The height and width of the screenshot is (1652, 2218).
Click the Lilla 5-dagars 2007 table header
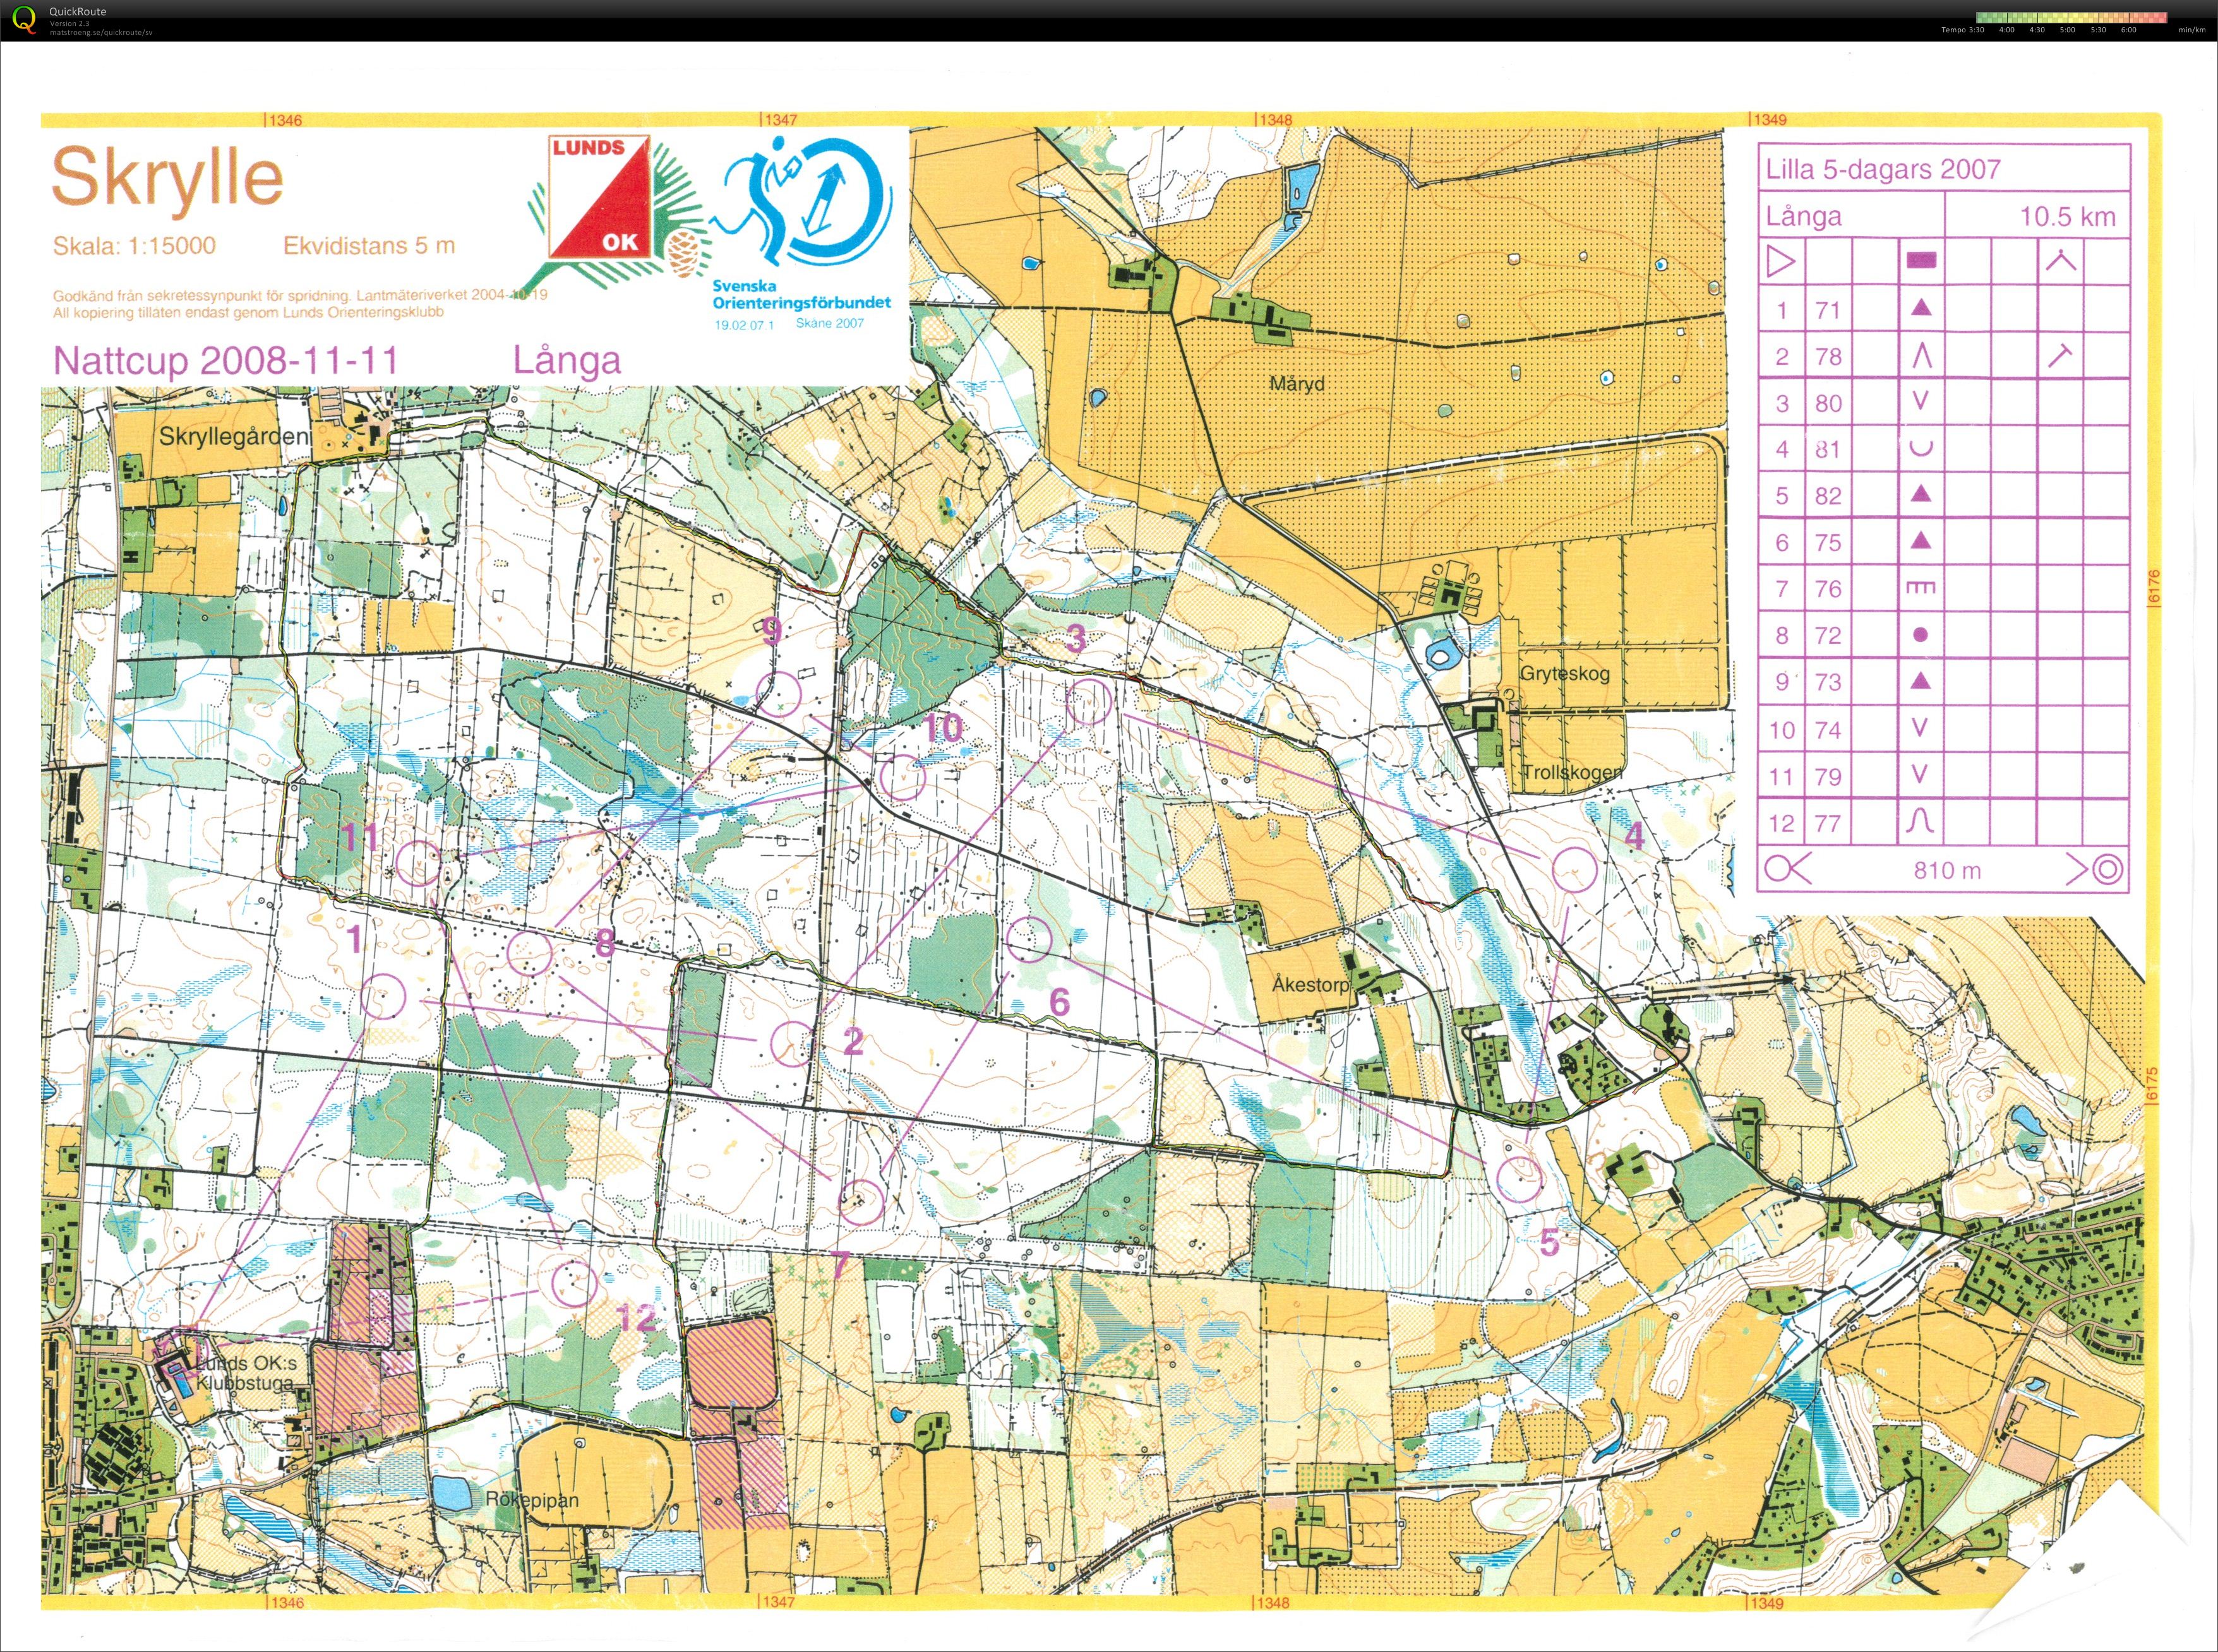tap(1883, 169)
